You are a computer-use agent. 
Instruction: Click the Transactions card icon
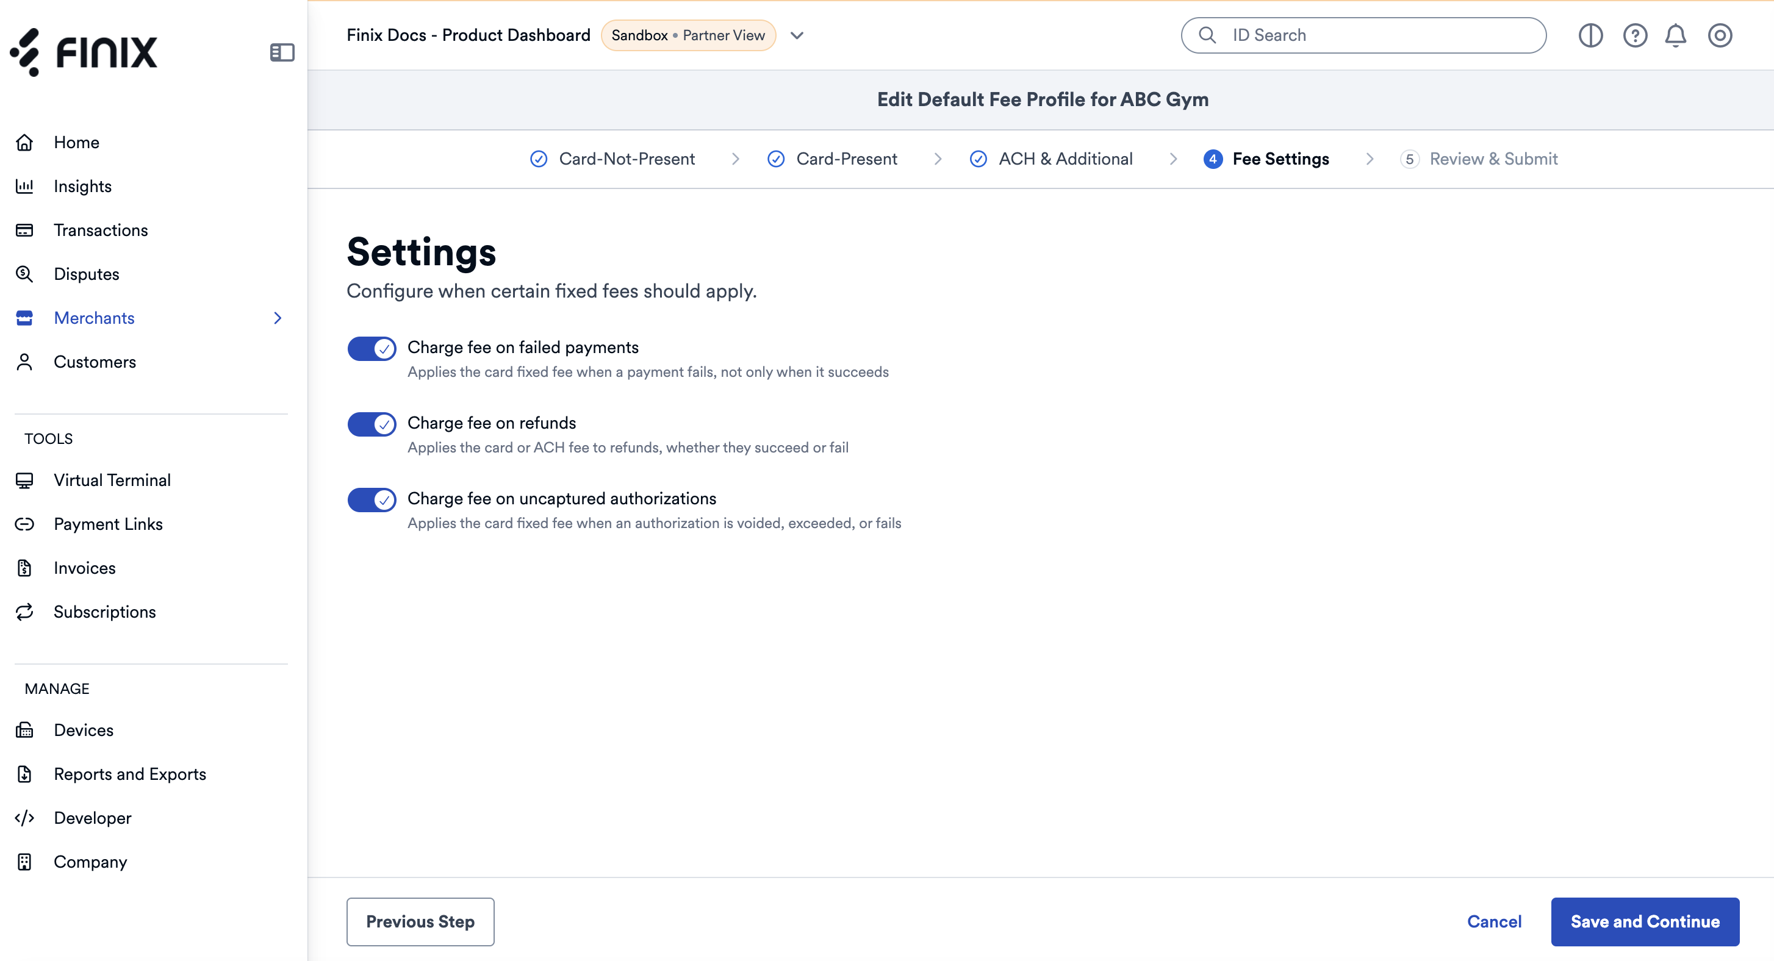25,230
